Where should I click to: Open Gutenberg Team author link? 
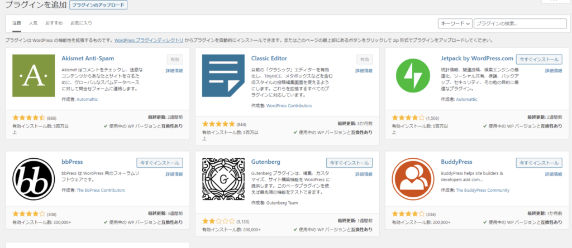tap(282, 203)
